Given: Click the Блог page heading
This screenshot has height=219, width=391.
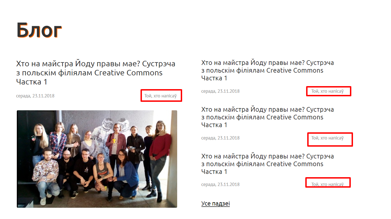Looking at the screenshot, I should (x=39, y=30).
